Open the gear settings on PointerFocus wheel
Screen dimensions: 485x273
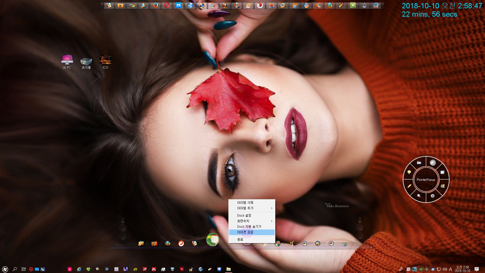coord(433,196)
